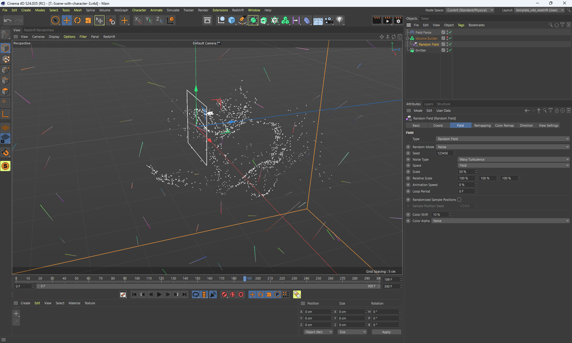Click the Seed input field
The width and height of the screenshot is (572, 343).
tap(444, 153)
